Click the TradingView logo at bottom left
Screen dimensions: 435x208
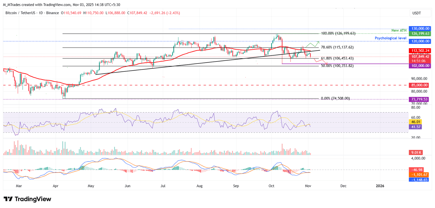(27, 199)
